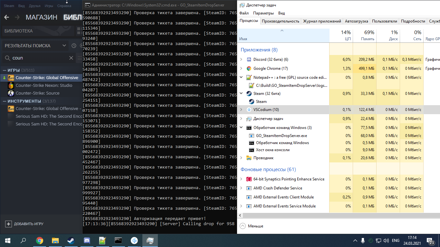Open Справка menu in Steam

[64, 6]
